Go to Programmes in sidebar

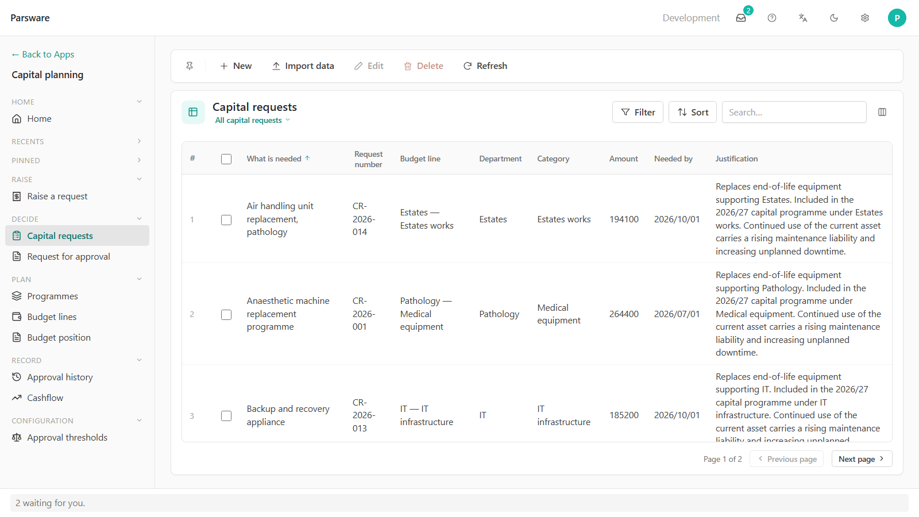(x=77, y=296)
